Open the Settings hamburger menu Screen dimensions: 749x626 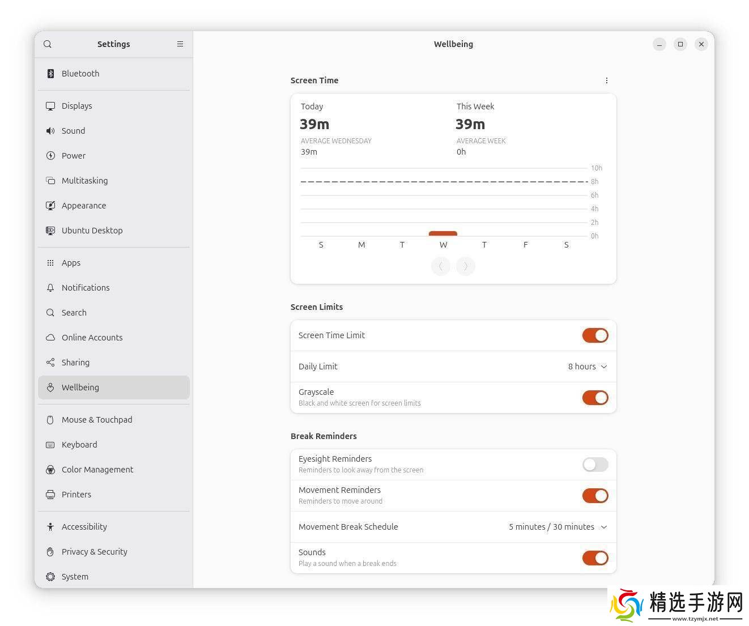click(180, 44)
